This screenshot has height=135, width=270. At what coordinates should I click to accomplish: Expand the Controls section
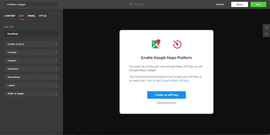32,52
